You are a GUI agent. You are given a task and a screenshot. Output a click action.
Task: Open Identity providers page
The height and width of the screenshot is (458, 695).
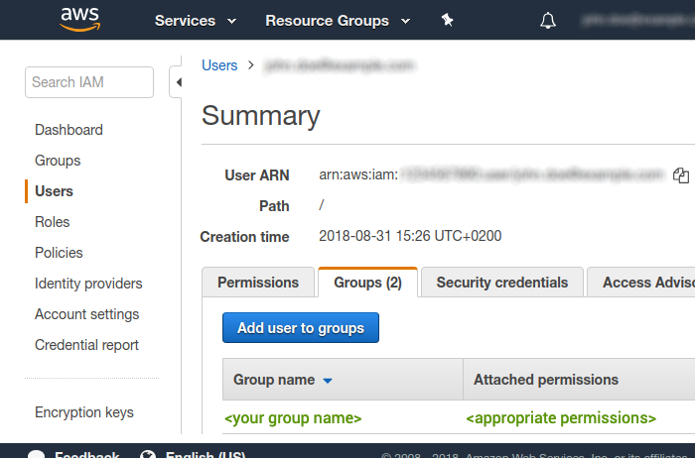pyautogui.click(x=88, y=284)
